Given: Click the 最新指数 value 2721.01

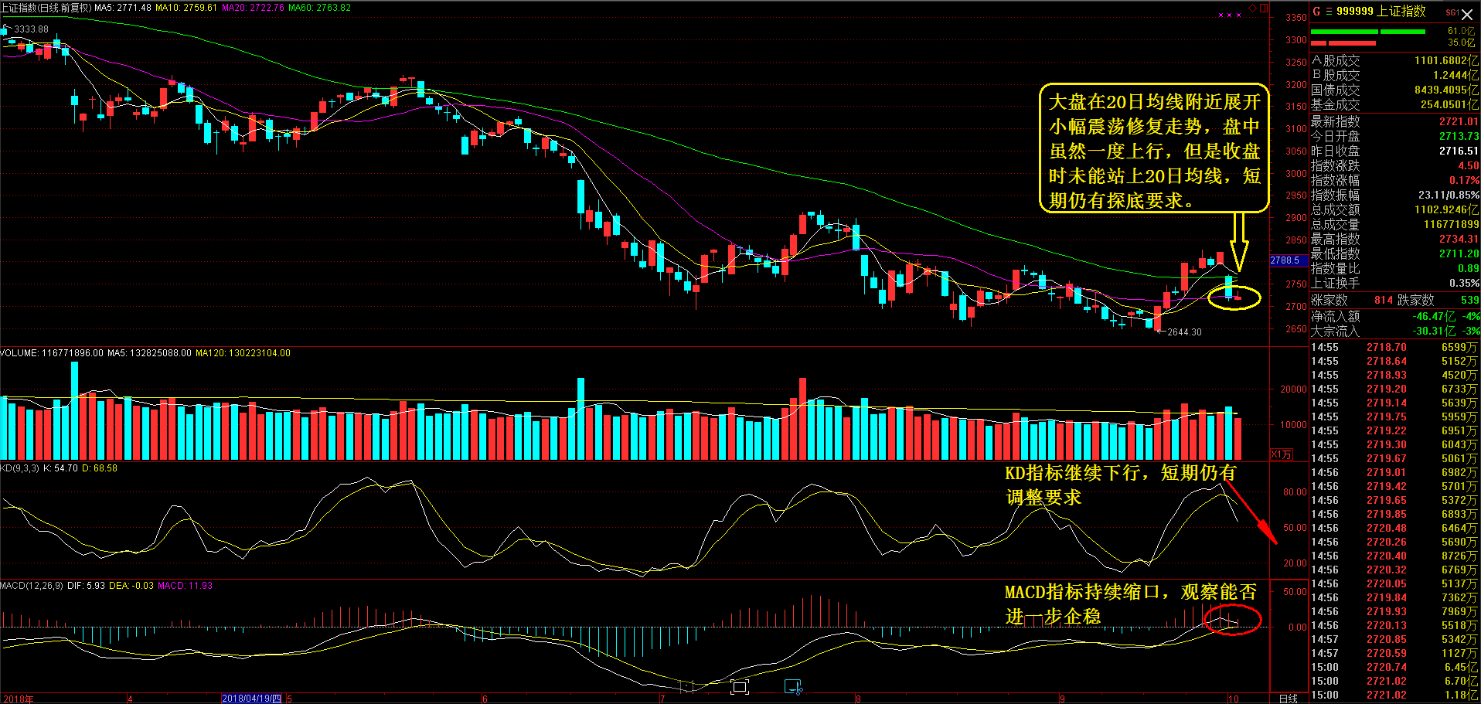Looking at the screenshot, I should tap(1459, 121).
